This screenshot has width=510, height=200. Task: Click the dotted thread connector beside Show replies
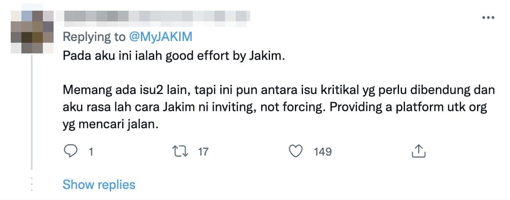pos(32,185)
